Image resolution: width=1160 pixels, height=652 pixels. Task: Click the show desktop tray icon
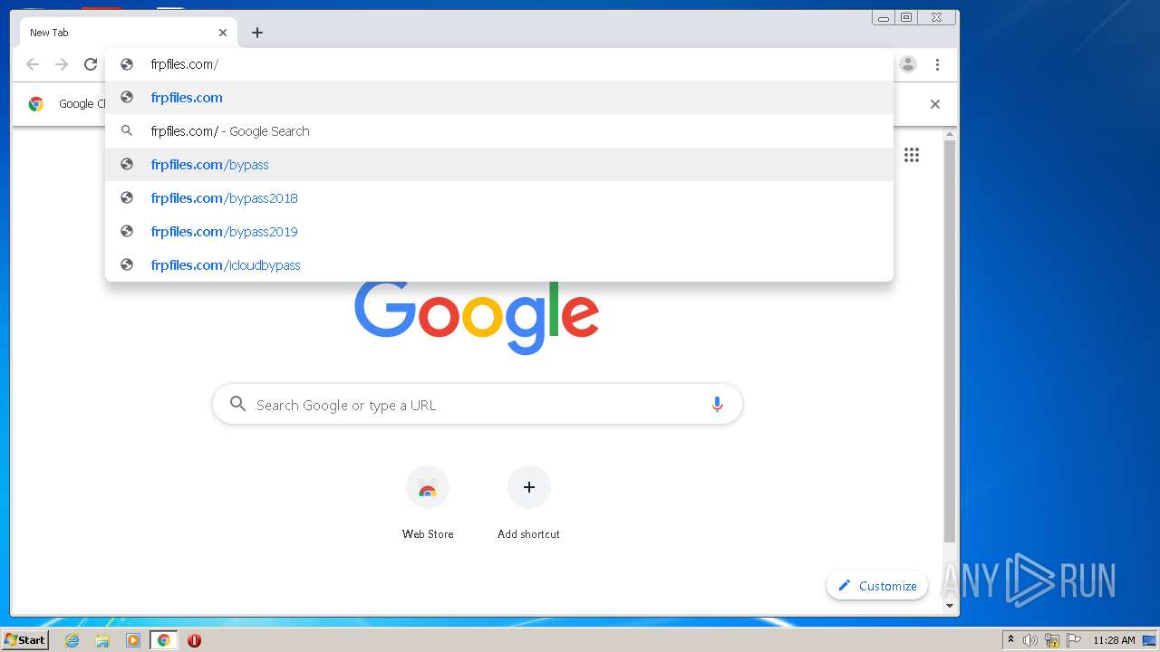click(x=1151, y=640)
